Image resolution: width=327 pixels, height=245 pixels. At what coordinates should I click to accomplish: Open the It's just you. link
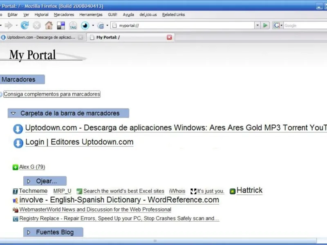coord(211,191)
